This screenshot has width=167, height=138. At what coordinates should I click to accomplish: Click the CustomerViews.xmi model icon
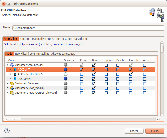(x=12, y=83)
